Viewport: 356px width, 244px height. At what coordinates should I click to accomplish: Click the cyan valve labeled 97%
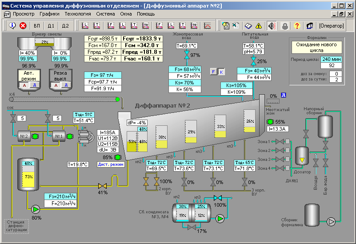[x=187, y=55]
